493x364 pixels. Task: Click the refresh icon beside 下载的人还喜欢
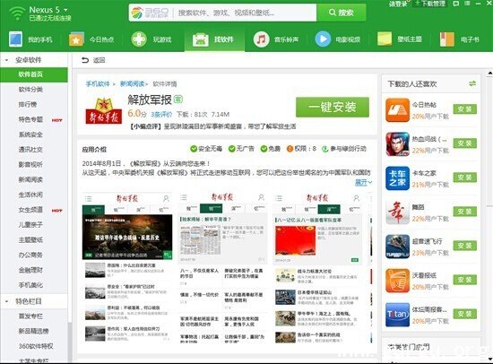click(472, 83)
